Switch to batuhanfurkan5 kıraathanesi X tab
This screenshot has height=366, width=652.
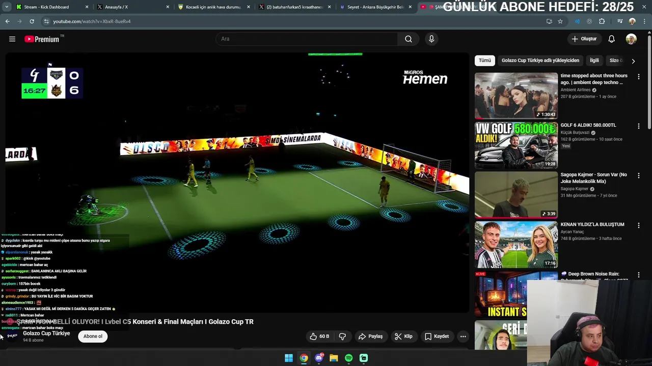294,7
